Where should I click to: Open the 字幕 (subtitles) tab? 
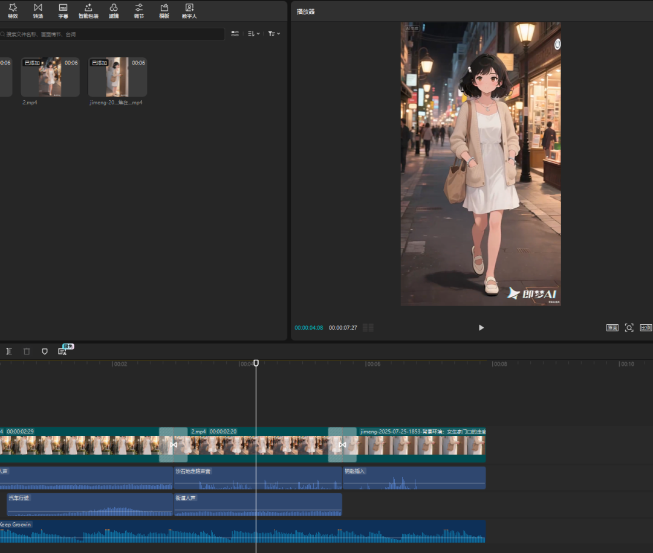[x=63, y=11]
